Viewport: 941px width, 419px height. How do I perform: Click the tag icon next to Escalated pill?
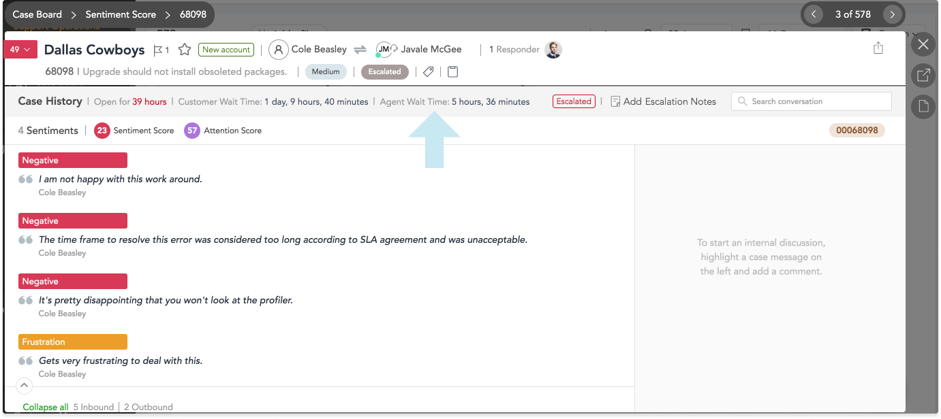pos(429,71)
